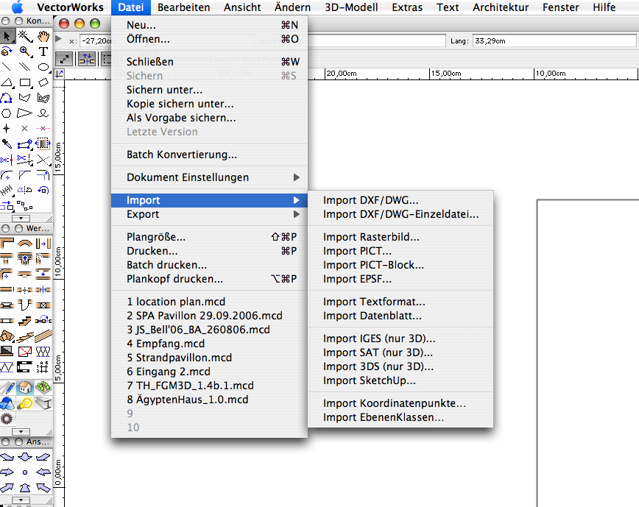Image resolution: width=639 pixels, height=507 pixels.
Task: Click the Lang length input field
Action: click(554, 41)
